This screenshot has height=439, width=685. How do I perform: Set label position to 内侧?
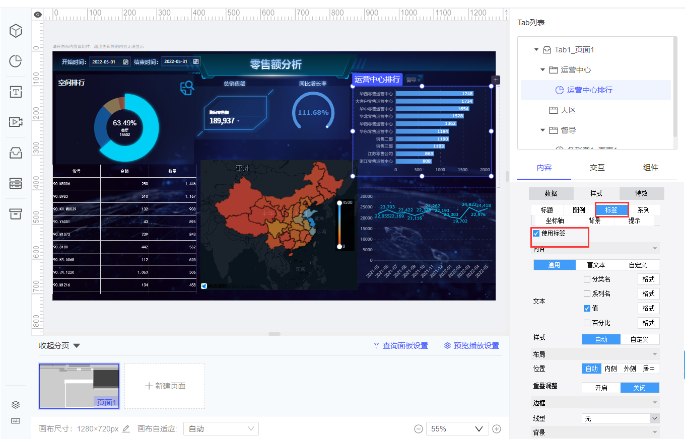pos(611,369)
